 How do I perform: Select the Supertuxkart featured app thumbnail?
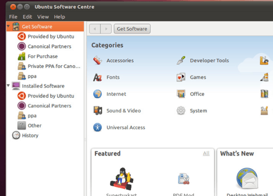coord(122,179)
